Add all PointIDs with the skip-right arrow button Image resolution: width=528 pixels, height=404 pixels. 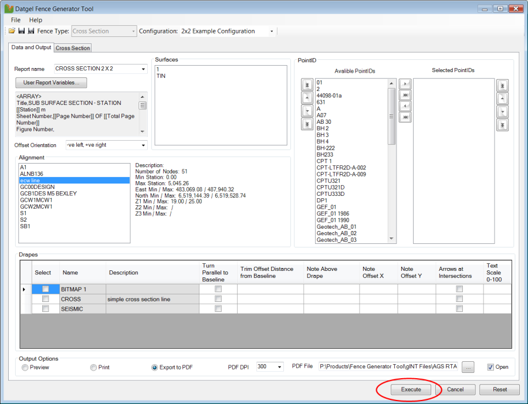point(404,96)
